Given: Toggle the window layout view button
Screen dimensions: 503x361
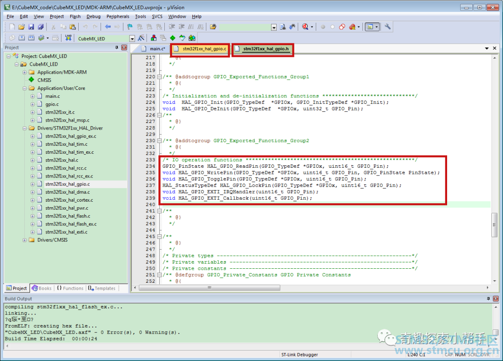Looking at the screenshot, I should coord(370,27).
